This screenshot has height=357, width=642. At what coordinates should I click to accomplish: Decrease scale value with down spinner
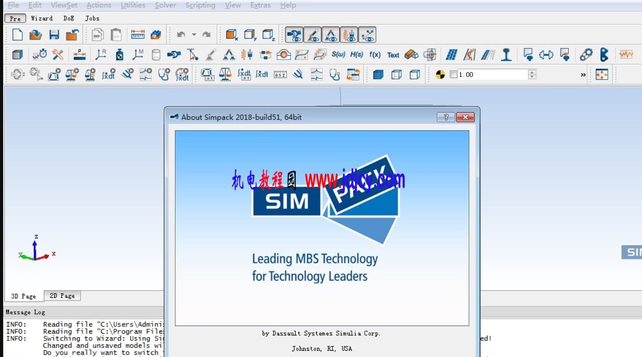tap(532, 77)
